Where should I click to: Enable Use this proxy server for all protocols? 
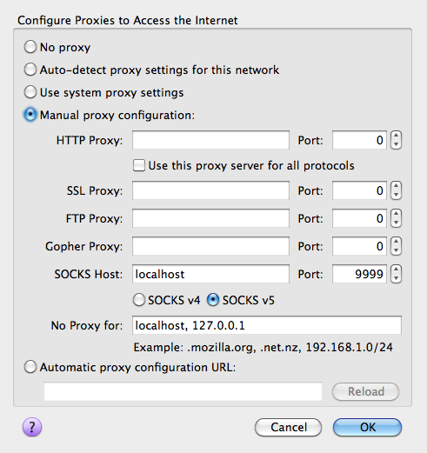[139, 165]
